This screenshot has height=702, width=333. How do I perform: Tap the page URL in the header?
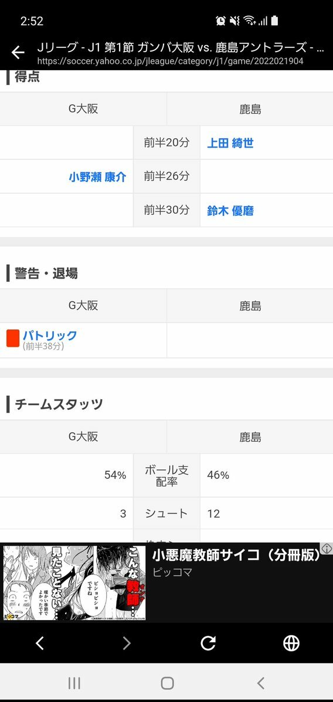170,61
